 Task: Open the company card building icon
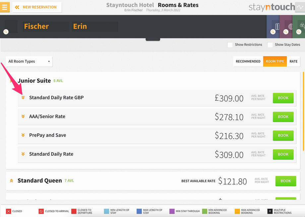point(277,27)
